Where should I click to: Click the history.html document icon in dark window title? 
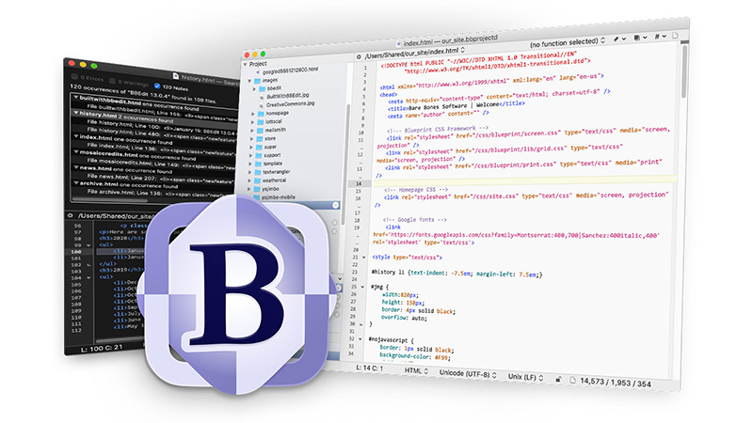176,76
